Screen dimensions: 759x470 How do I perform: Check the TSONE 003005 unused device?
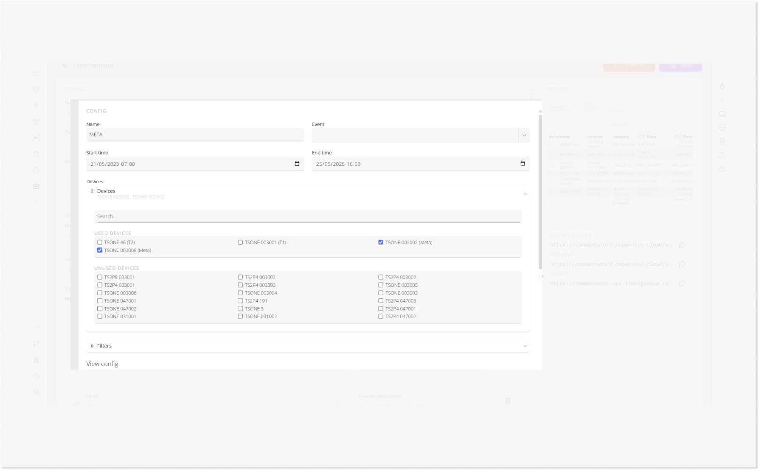click(x=381, y=285)
